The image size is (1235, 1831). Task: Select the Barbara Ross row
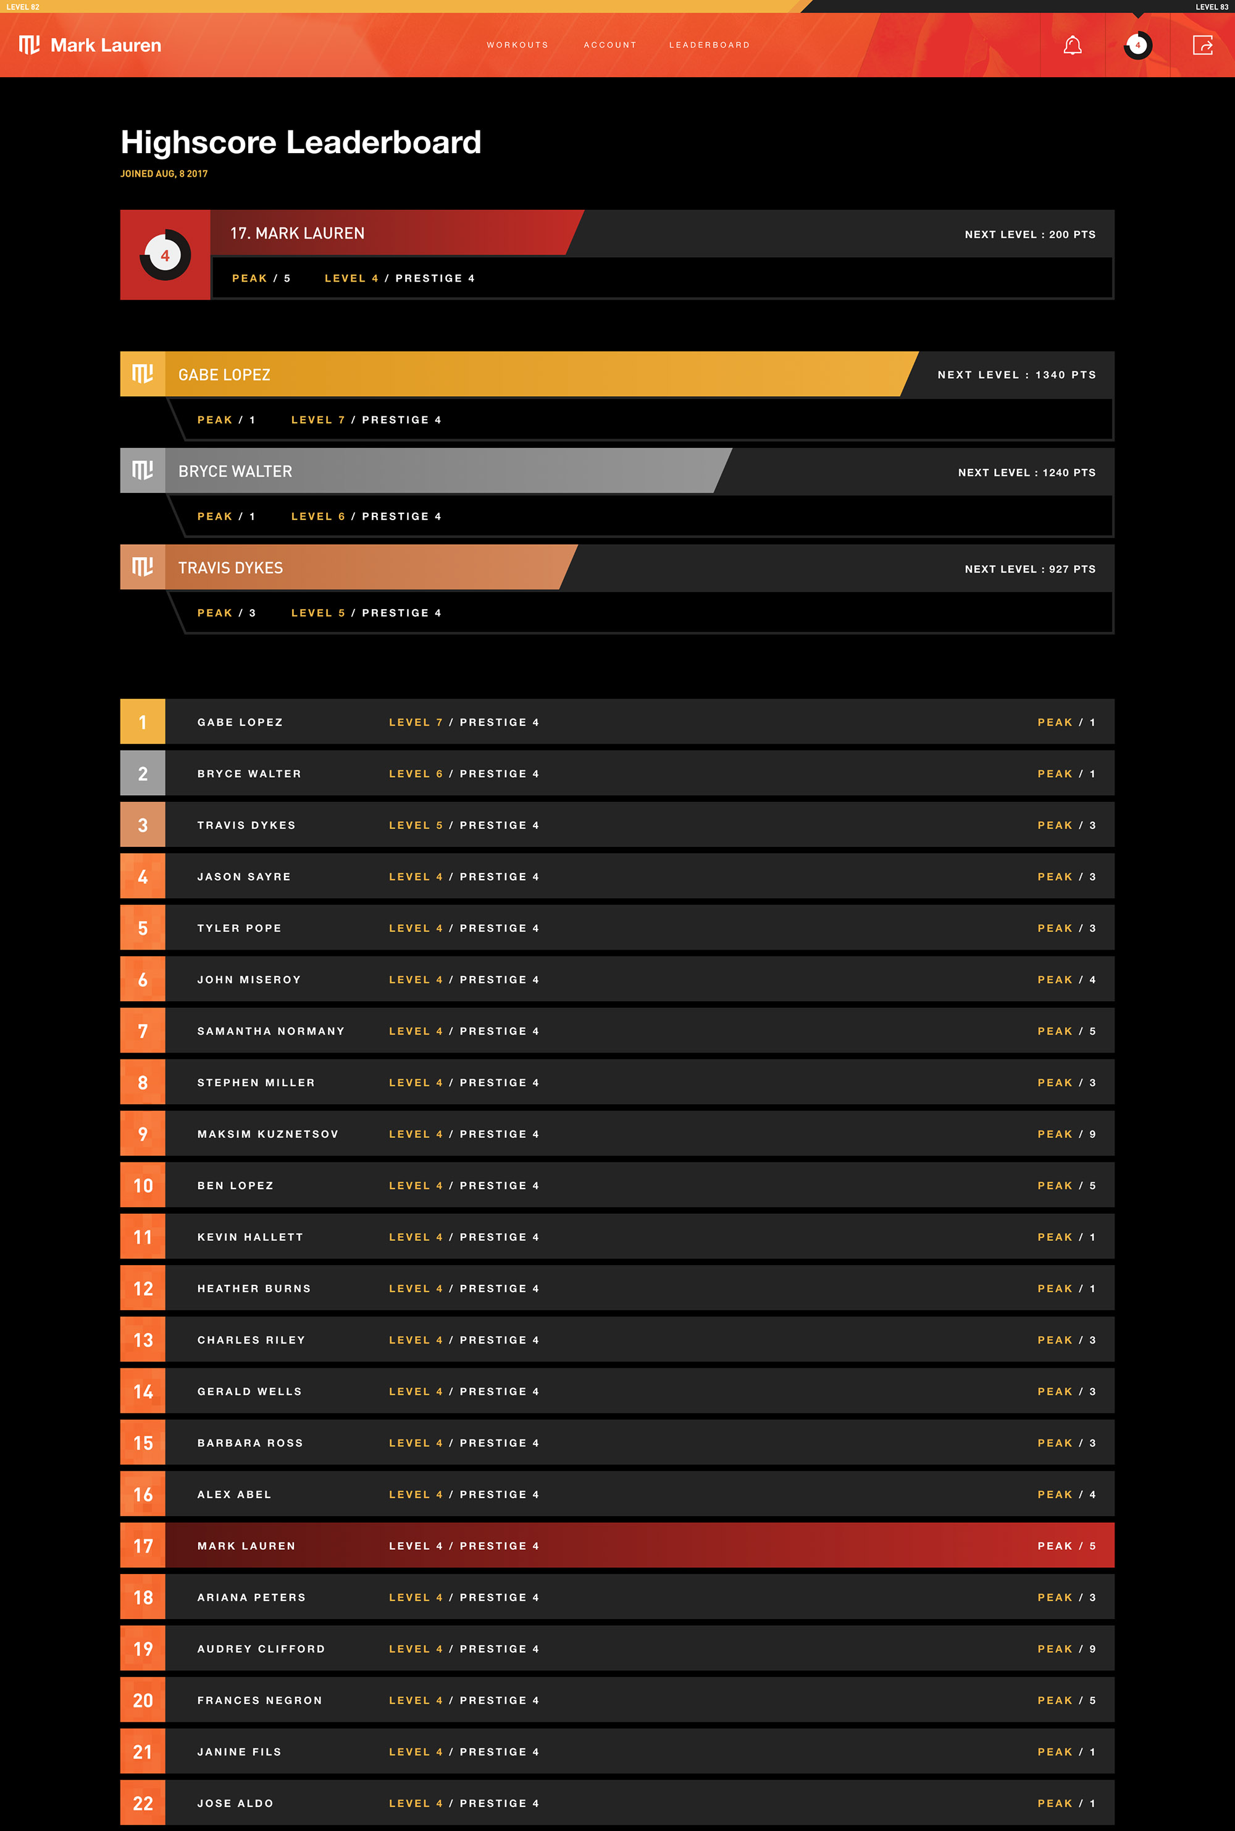point(617,1442)
